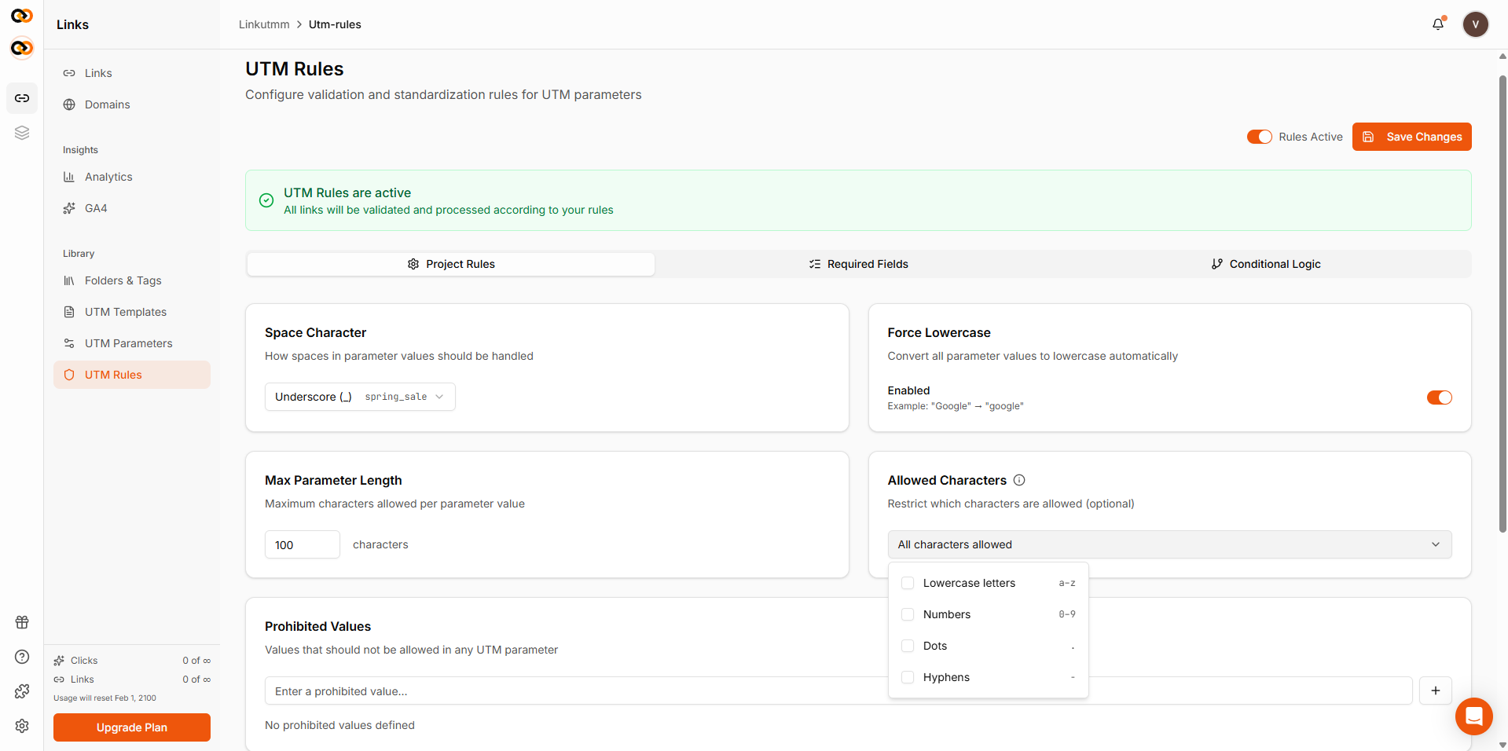Screen dimensions: 1508x751
Task: Collapse the All characters allowed dropdown
Action: coord(1169,544)
